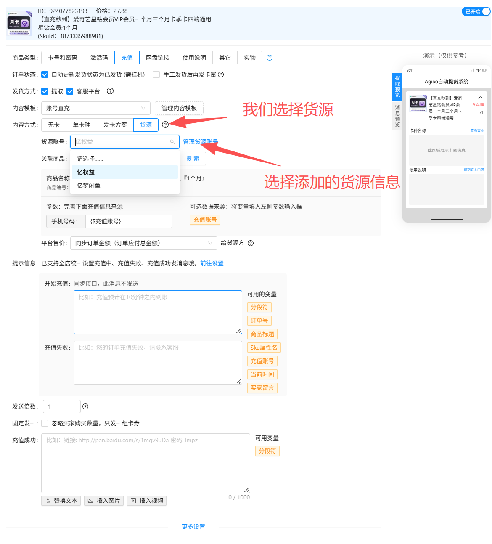Click the 开始充值 message textarea

tap(158, 312)
